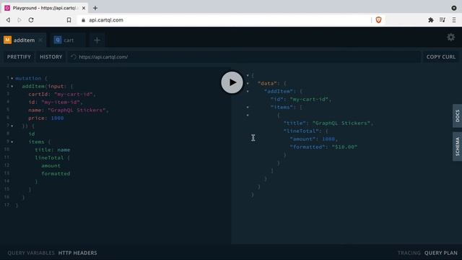
Task: Close the Playground browser tab
Action: coord(84,8)
